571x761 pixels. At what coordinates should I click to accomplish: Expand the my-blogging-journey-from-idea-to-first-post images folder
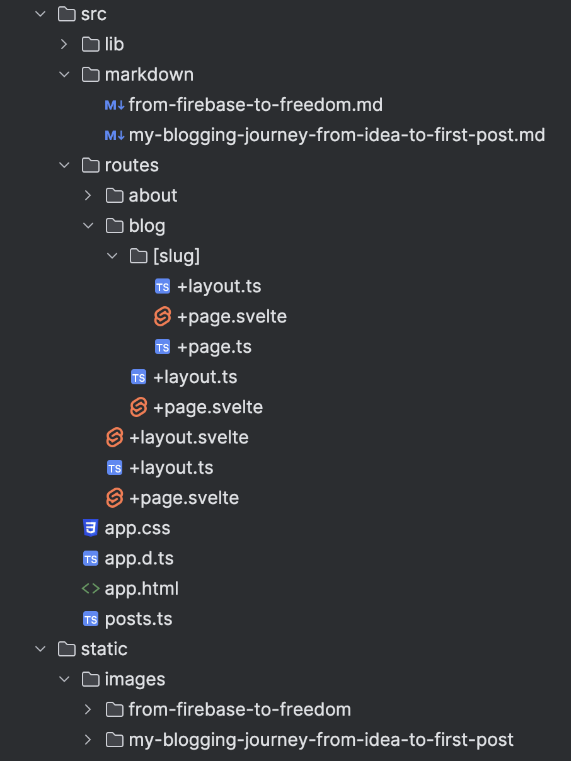(x=88, y=740)
